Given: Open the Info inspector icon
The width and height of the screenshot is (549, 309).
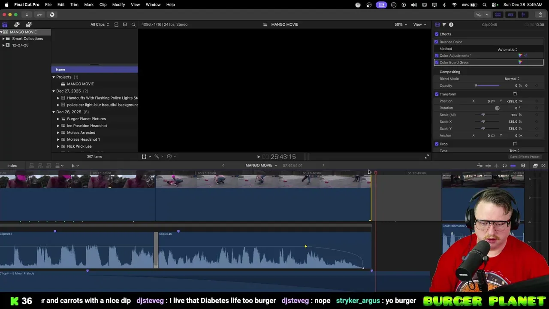Looking at the screenshot, I should pyautogui.click(x=451, y=24).
